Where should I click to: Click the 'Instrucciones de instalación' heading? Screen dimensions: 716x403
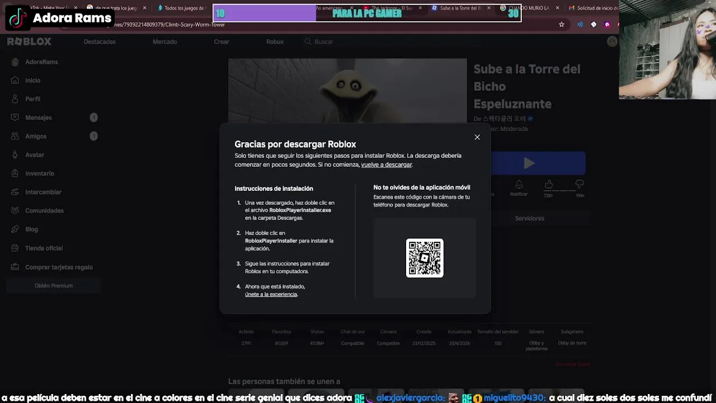[x=274, y=189]
